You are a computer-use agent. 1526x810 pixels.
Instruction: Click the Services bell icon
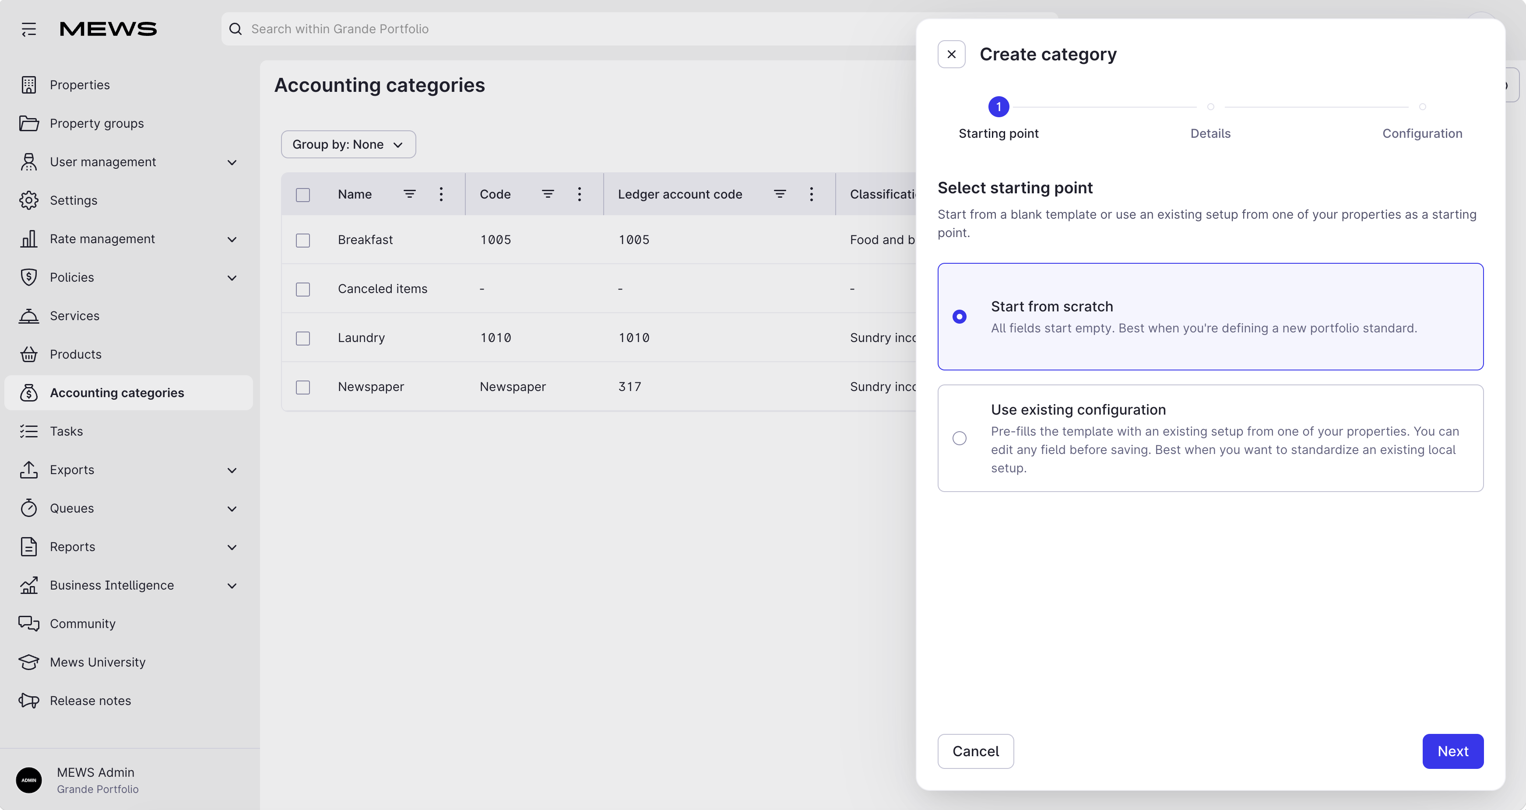(x=28, y=315)
